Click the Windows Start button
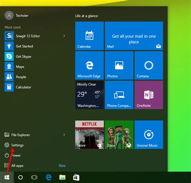This screenshot has height=183, width=191. coord(7,177)
